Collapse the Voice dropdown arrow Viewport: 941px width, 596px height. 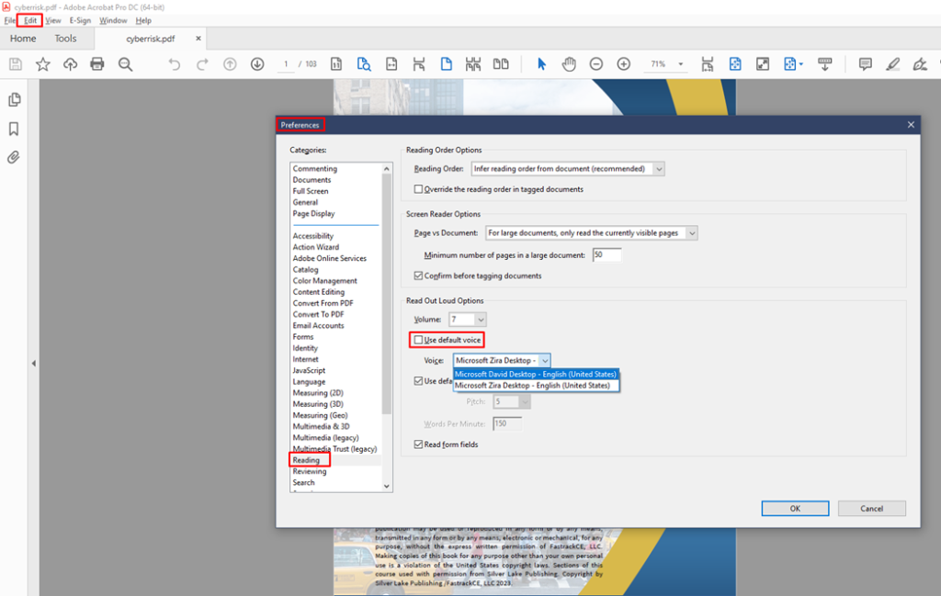pos(544,360)
